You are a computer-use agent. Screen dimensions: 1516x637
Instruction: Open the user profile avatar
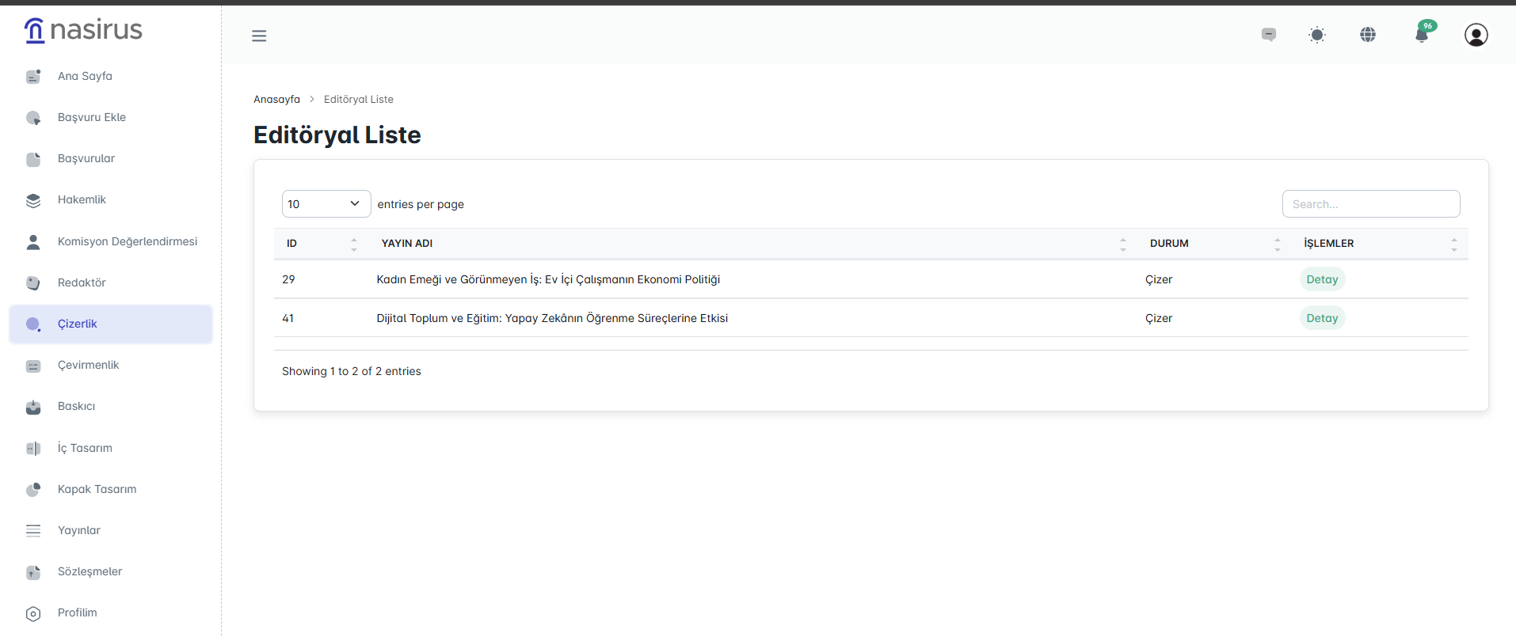1476,35
